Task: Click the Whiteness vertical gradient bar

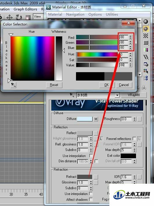Action: 59,58
